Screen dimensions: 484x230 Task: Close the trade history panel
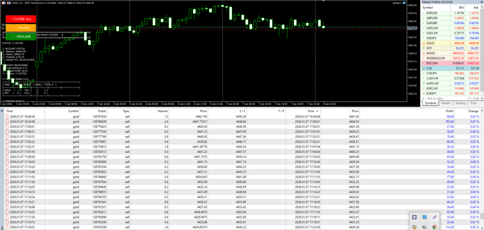point(2,111)
